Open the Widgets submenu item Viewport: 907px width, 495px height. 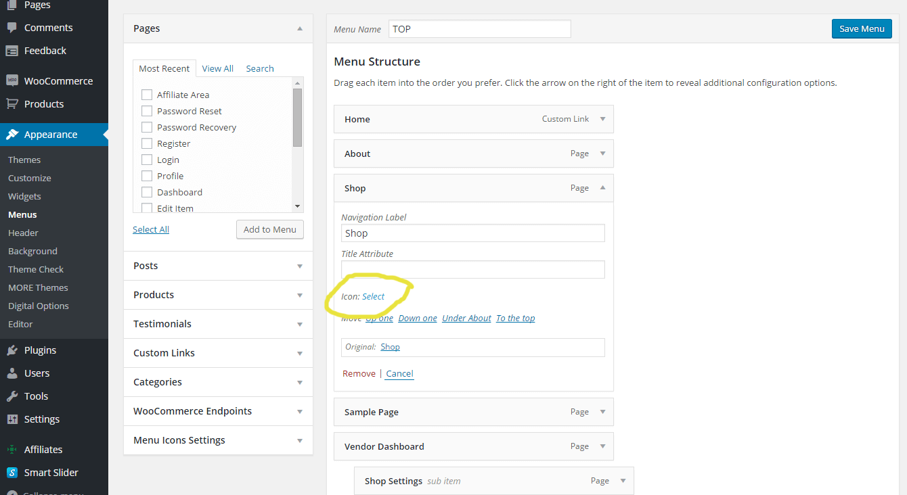tap(24, 196)
